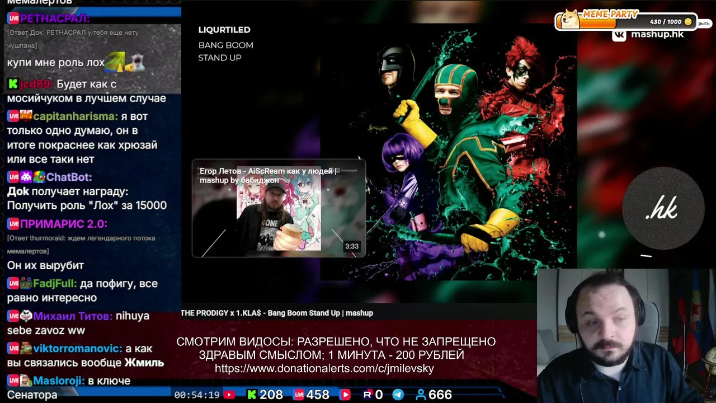Click the avatar badge before Masloroji

pyautogui.click(x=26, y=381)
